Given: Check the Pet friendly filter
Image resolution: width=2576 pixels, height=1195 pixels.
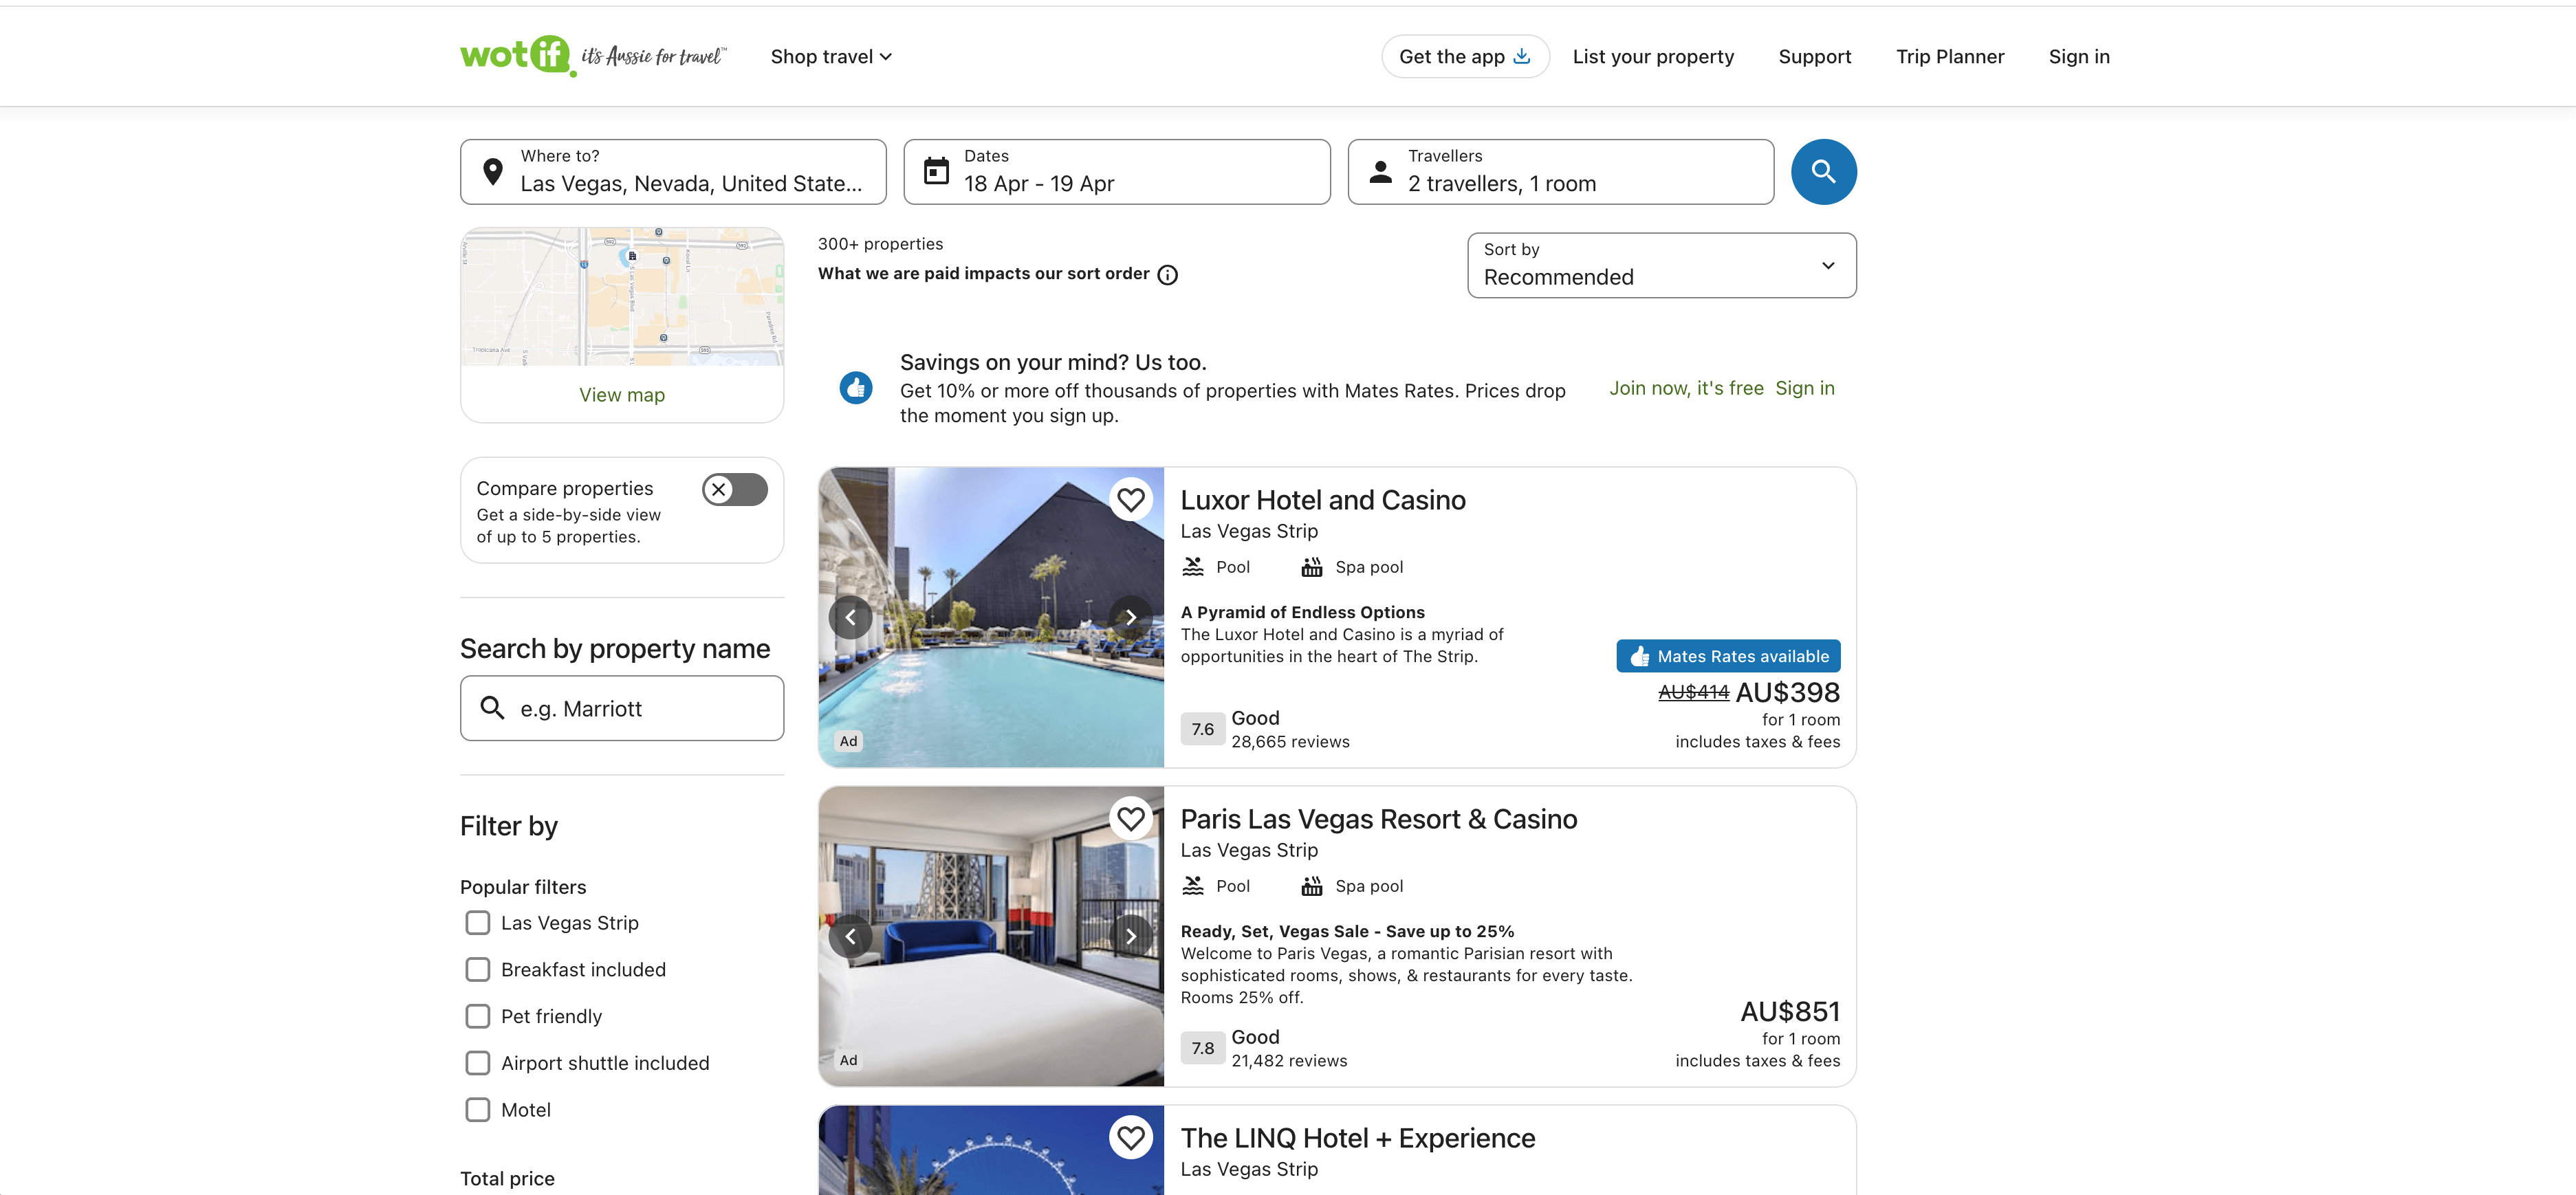Looking at the screenshot, I should [478, 1016].
